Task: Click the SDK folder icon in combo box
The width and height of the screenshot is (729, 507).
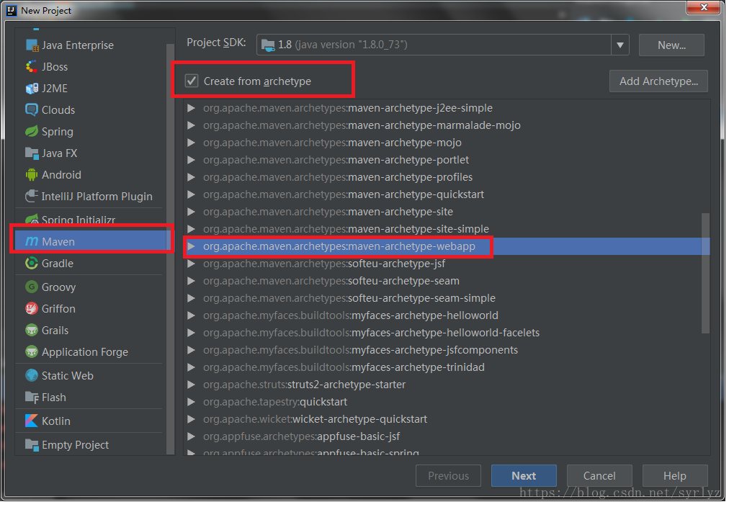Action: 268,45
